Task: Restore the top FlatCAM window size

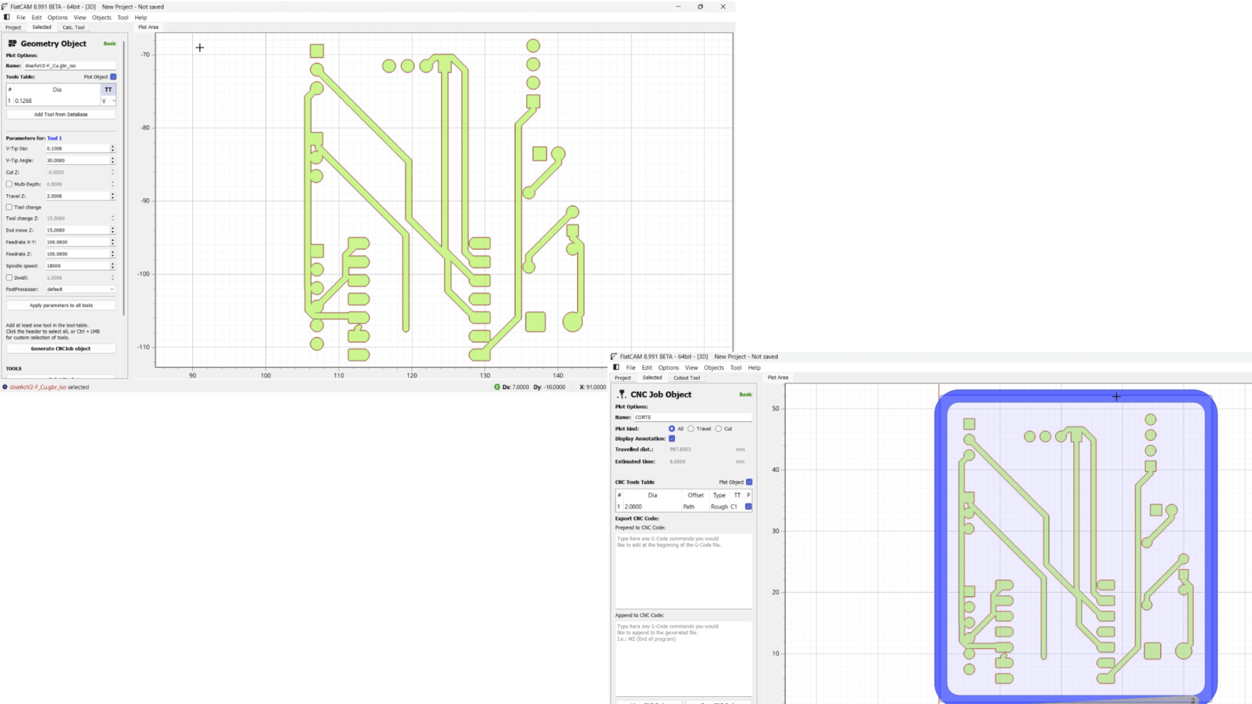Action: click(x=700, y=7)
